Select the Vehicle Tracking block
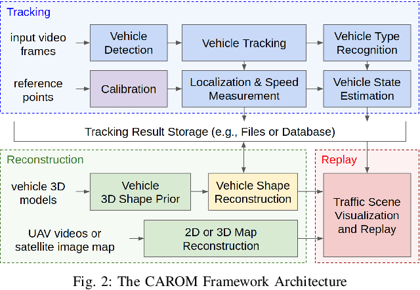 [243, 43]
